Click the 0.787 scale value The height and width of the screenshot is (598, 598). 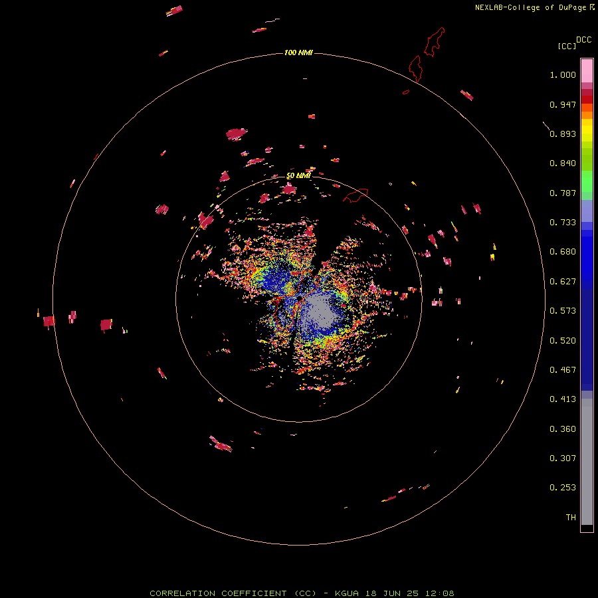(563, 193)
